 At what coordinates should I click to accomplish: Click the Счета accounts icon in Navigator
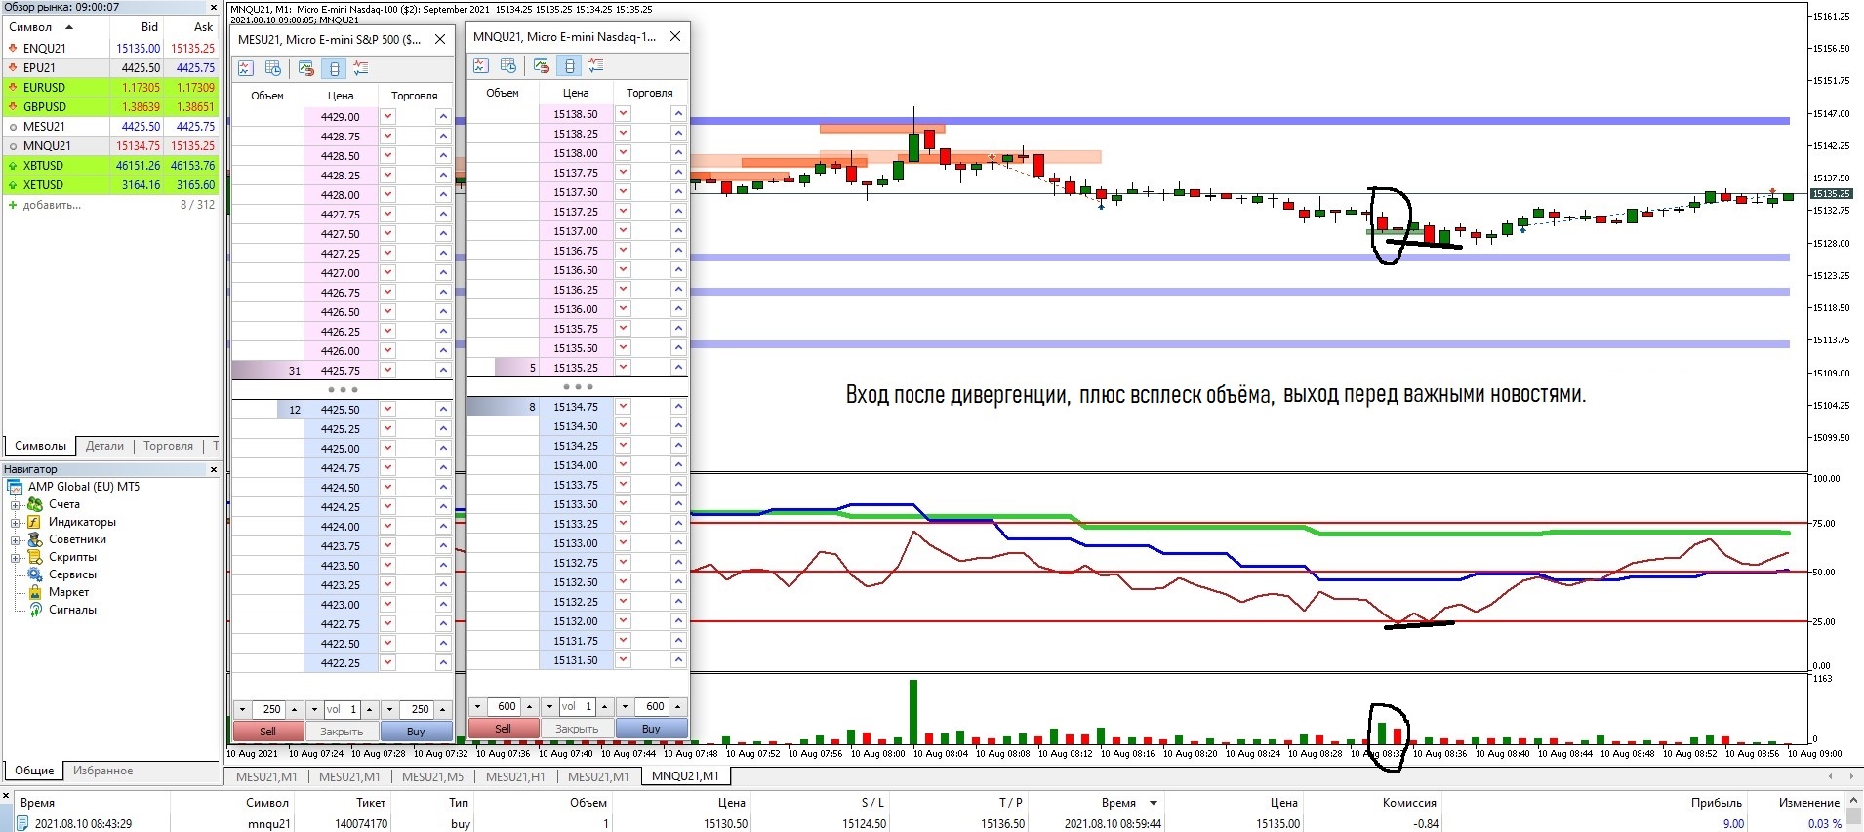pyautogui.click(x=35, y=504)
